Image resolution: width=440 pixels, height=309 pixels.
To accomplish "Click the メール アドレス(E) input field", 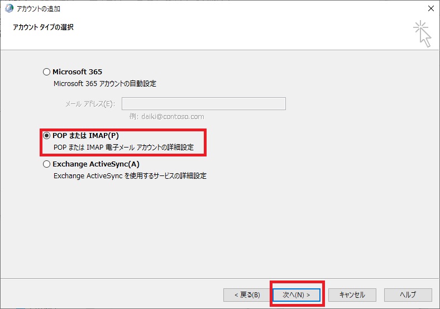I will [x=204, y=104].
